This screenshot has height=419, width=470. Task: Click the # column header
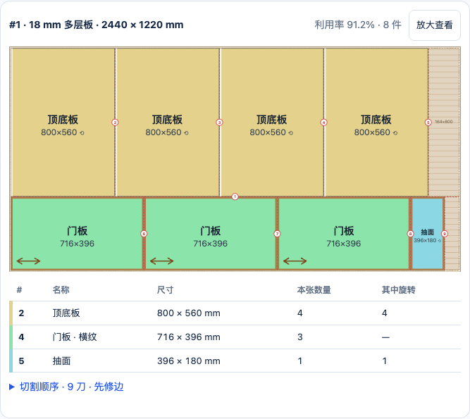click(x=19, y=290)
